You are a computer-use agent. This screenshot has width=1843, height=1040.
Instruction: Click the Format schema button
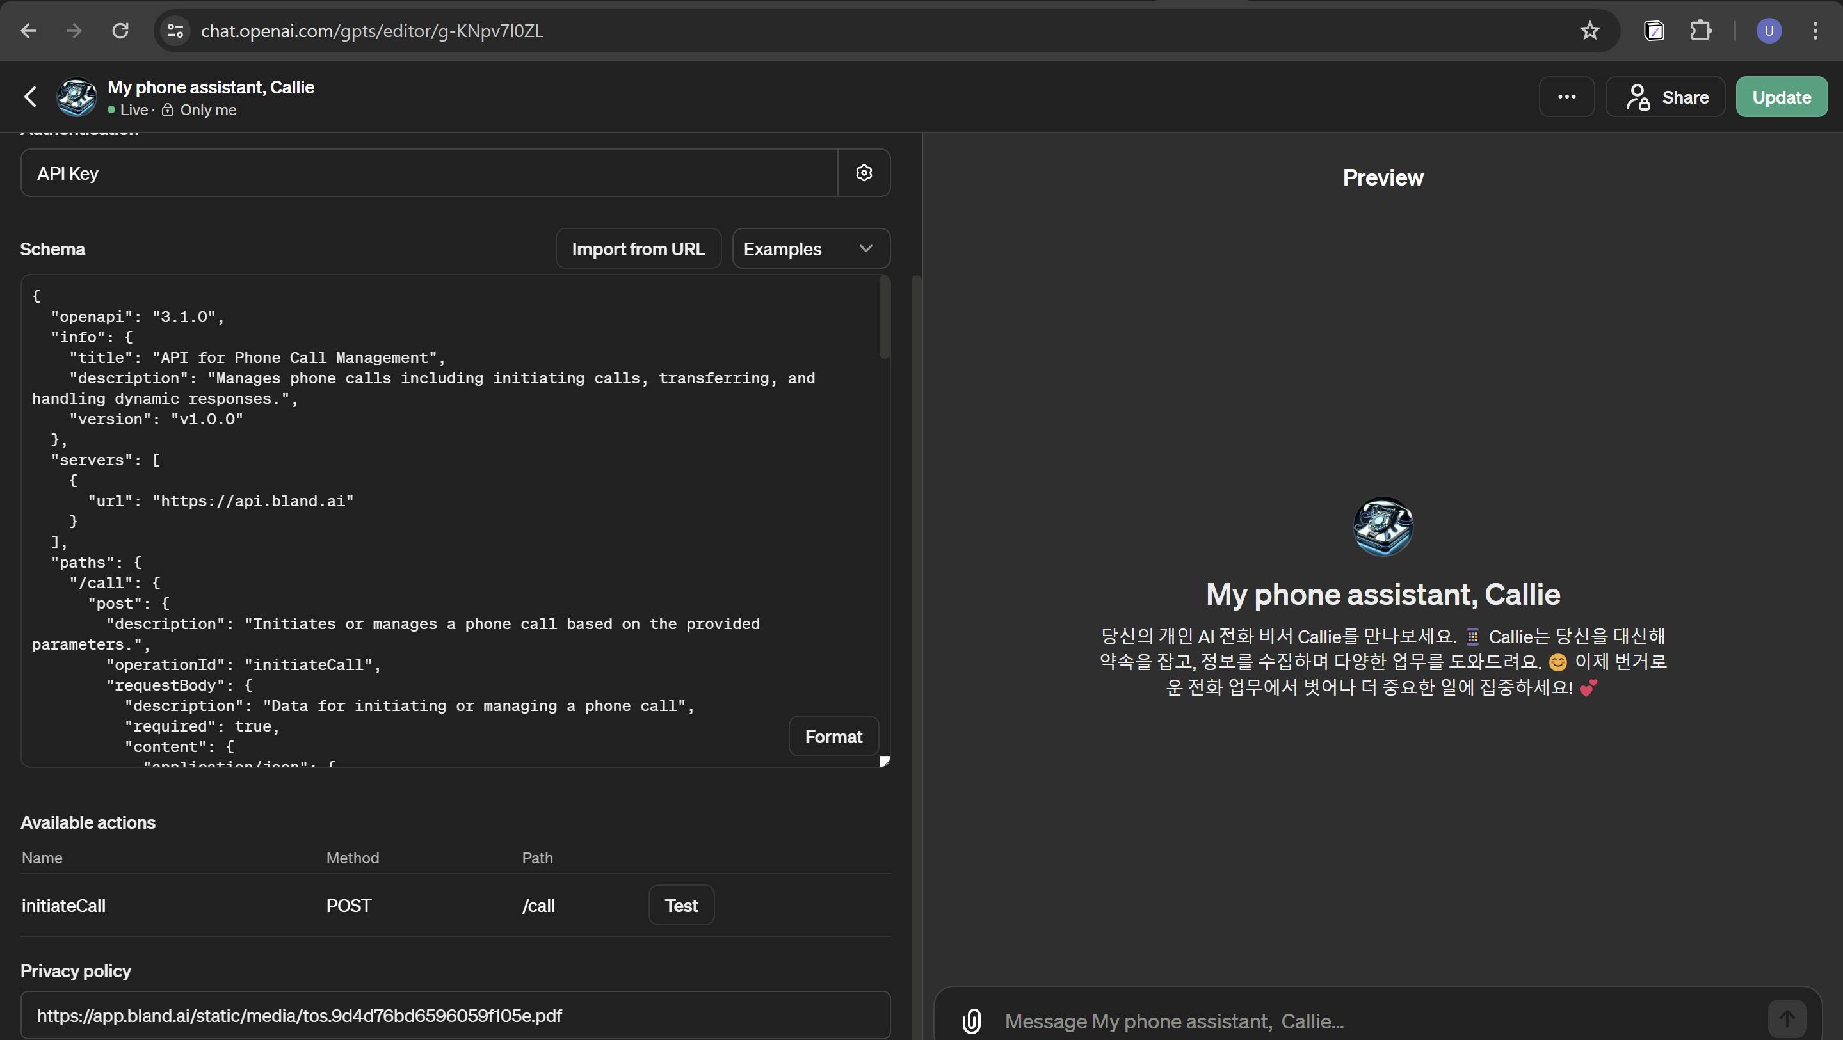coord(833,737)
